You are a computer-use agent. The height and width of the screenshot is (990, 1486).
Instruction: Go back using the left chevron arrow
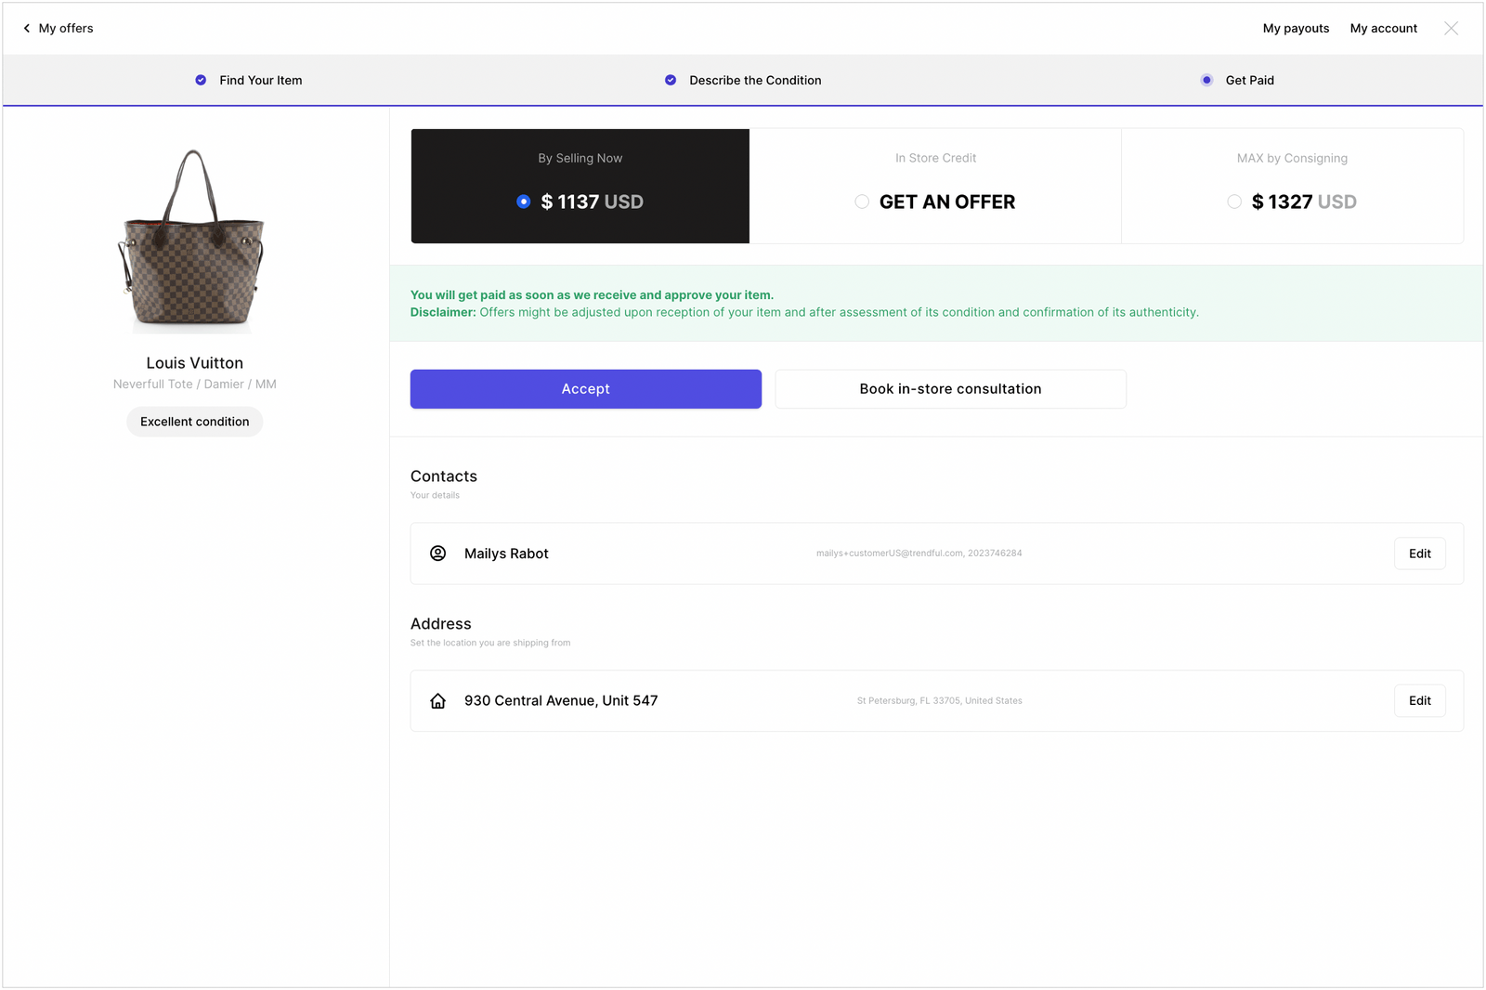pyautogui.click(x=26, y=28)
